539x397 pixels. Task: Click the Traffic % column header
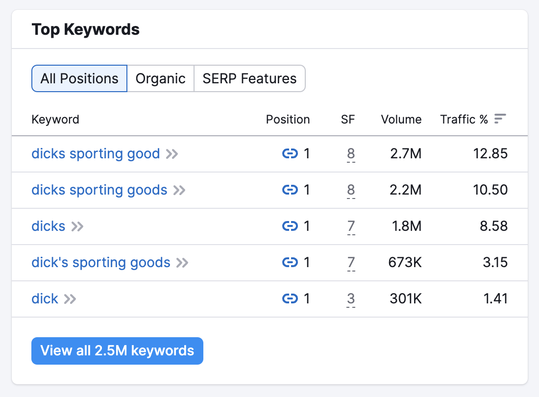click(x=464, y=119)
